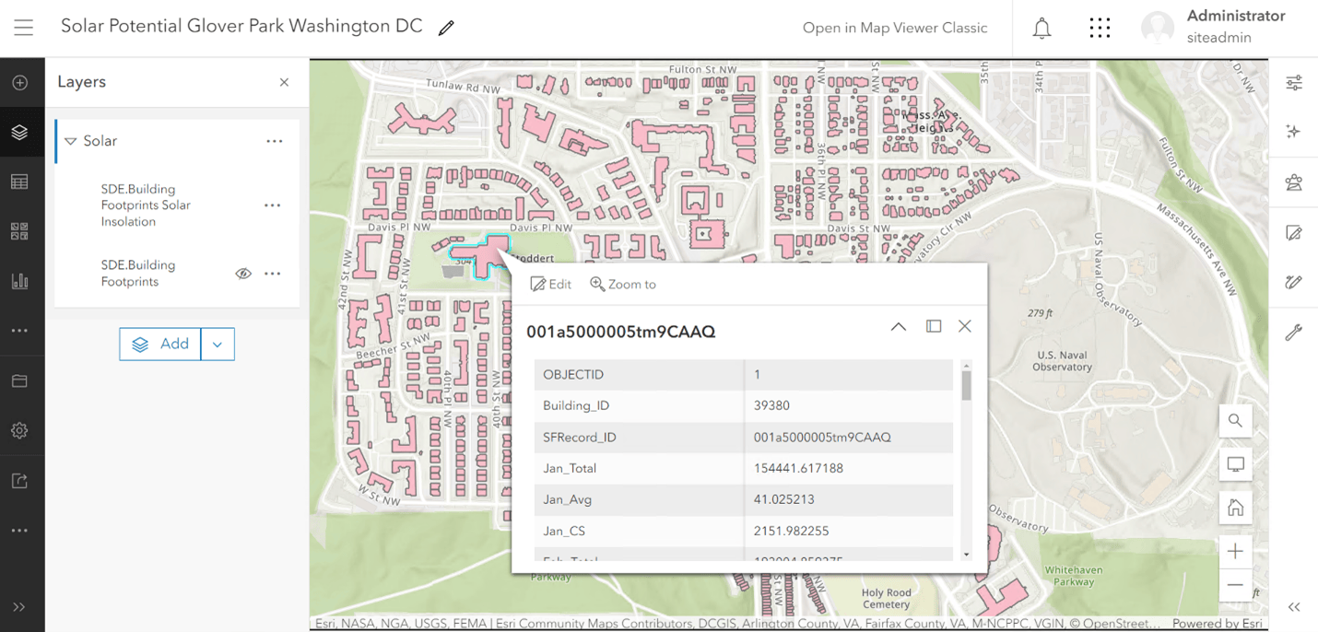1318x632 pixels.
Task: Close the feature popup
Action: 965,326
